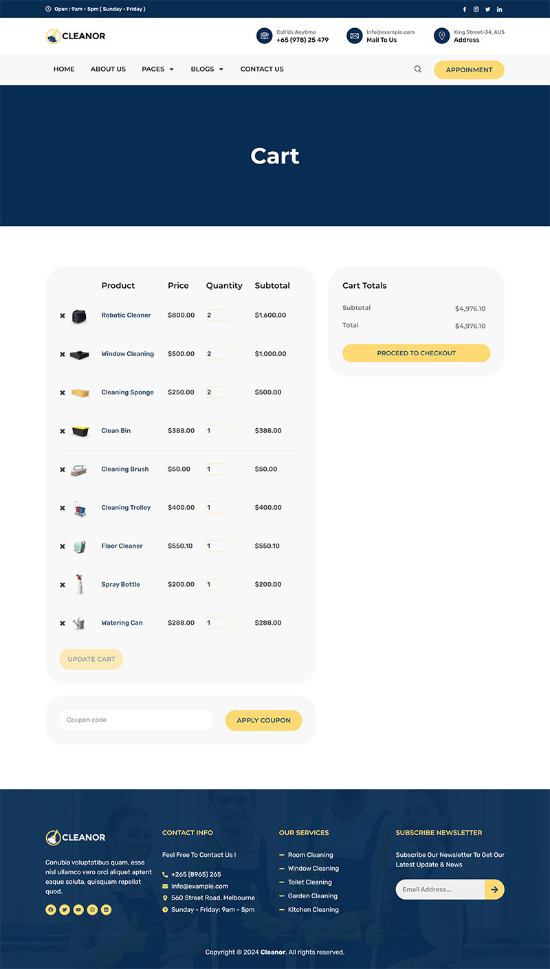Click the search magnifier icon in navbar
Image resolution: width=550 pixels, height=969 pixels.
[417, 69]
